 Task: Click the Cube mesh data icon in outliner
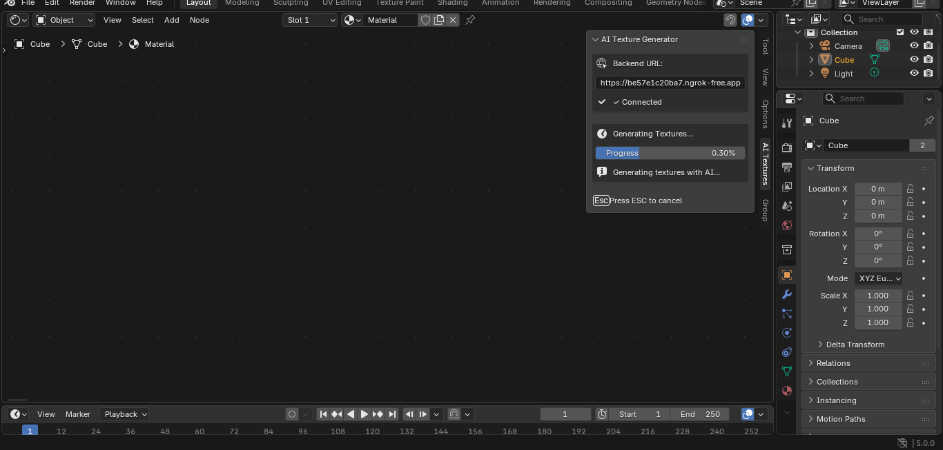(x=875, y=60)
